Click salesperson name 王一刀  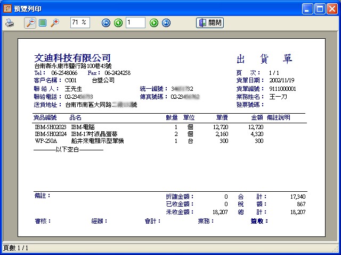coord(278,97)
